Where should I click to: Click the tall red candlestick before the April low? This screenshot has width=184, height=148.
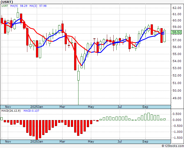(x=75, y=57)
